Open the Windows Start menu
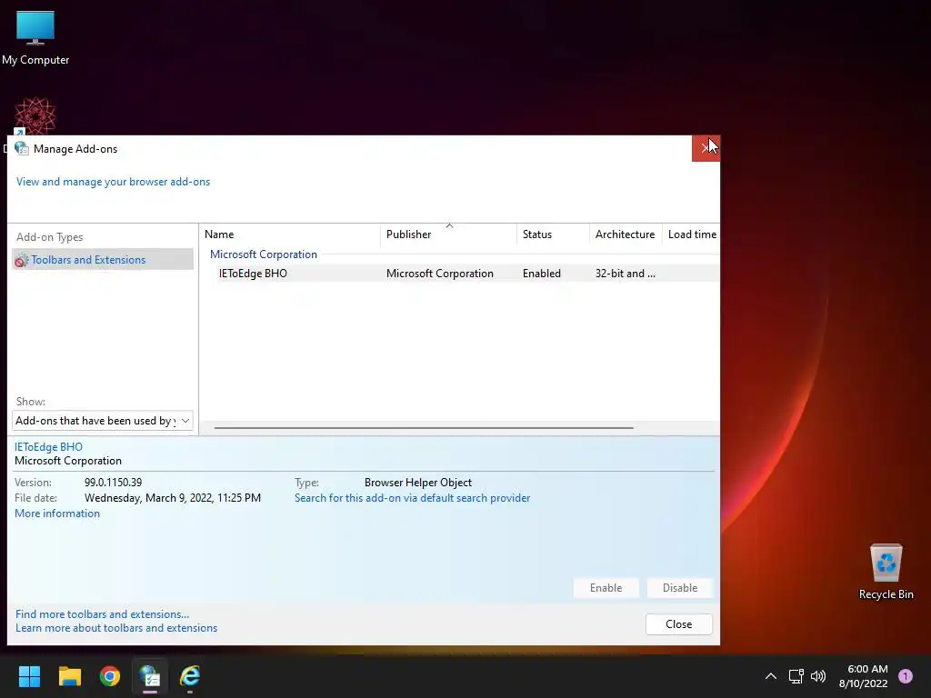Image resolution: width=931 pixels, height=698 pixels. tap(29, 676)
